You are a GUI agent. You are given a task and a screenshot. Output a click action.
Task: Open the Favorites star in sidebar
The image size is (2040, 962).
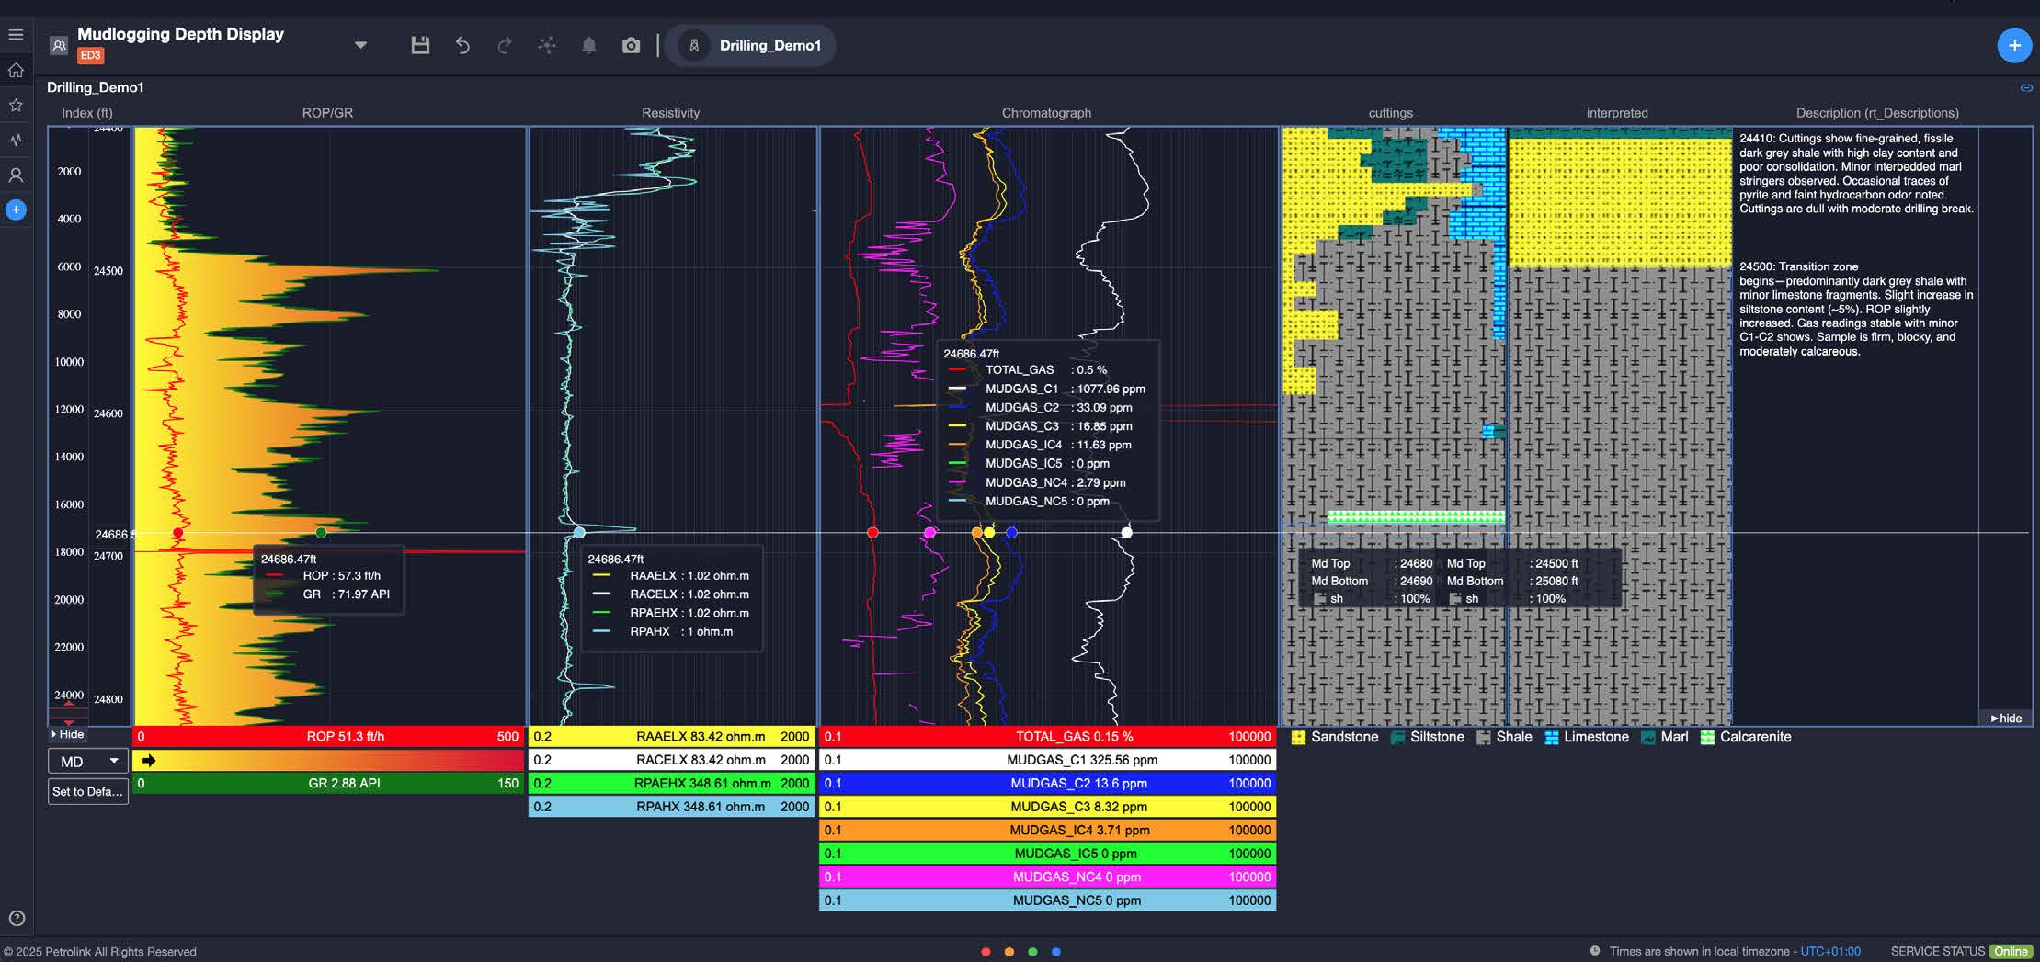(16, 105)
